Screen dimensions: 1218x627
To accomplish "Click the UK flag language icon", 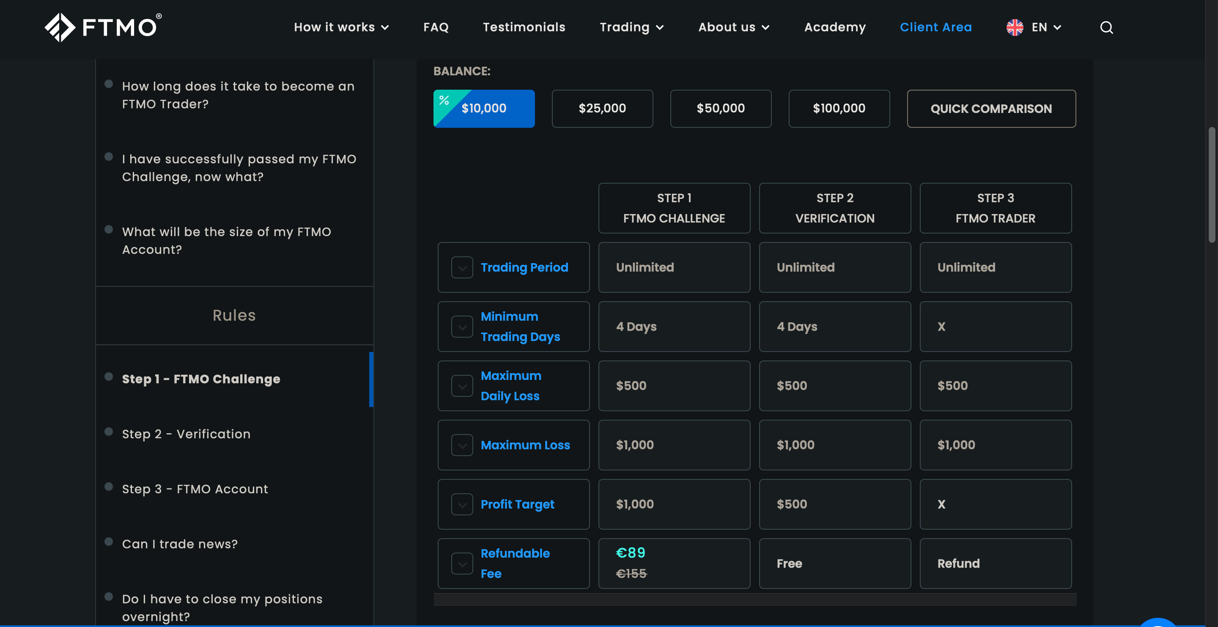I will [x=1015, y=27].
